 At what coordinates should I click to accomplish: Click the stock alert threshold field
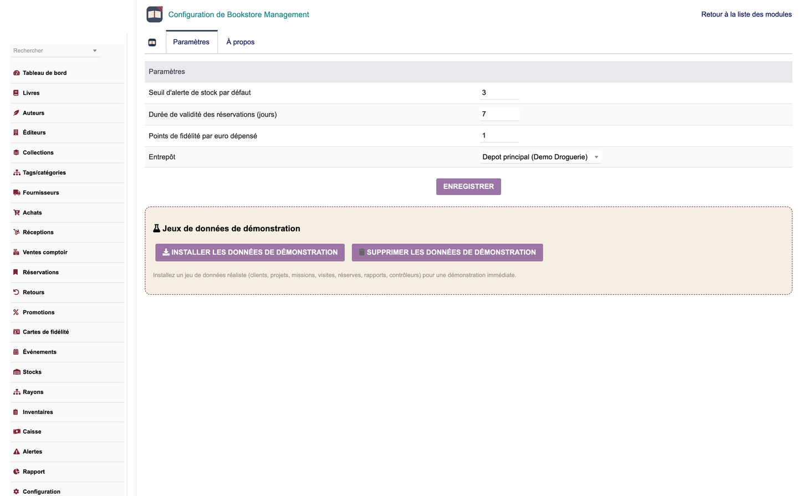[499, 93]
